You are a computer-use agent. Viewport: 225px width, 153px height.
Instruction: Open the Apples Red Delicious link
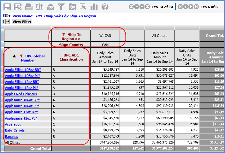click(x=21, y=94)
